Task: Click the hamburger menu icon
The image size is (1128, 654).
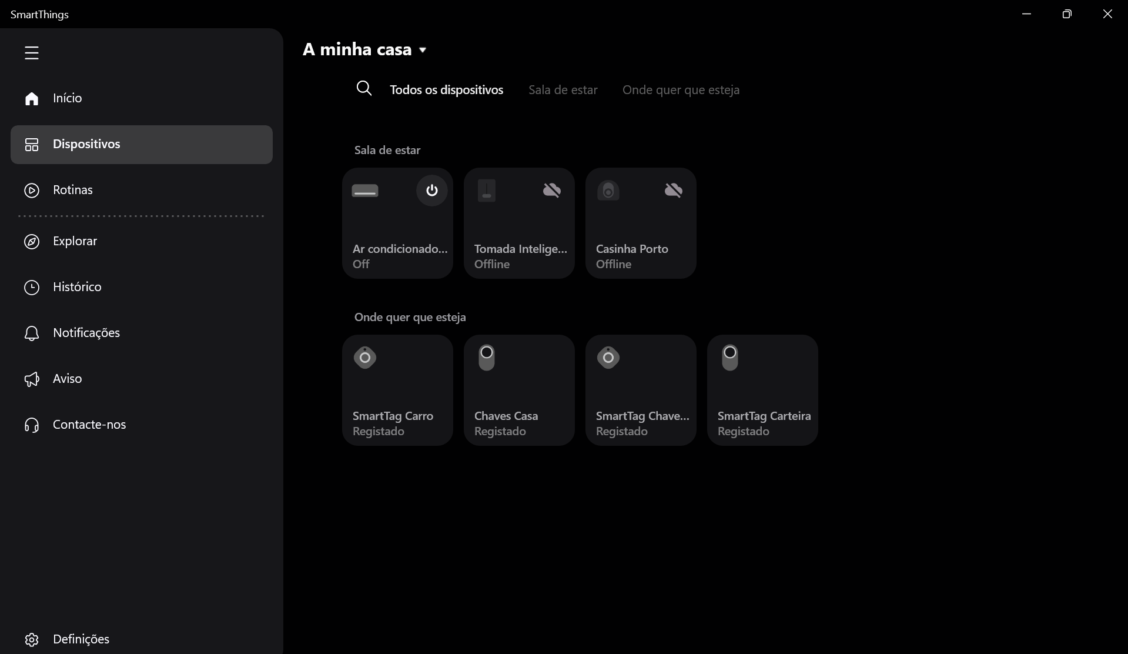Action: pyautogui.click(x=32, y=53)
